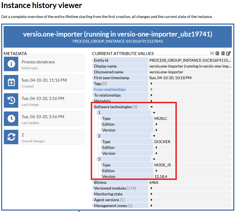Select the Entity id value field

(190, 60)
